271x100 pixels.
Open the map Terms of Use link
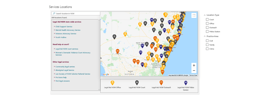point(193,75)
